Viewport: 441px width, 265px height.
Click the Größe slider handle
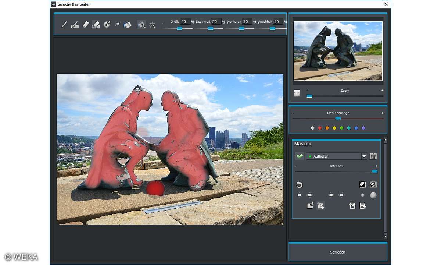click(180, 28)
